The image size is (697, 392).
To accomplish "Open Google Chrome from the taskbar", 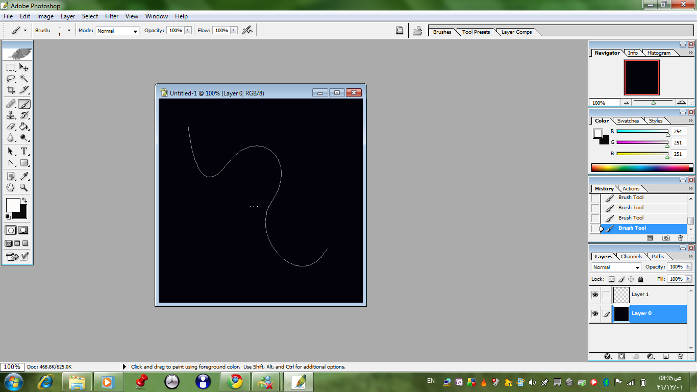I will click(x=235, y=381).
